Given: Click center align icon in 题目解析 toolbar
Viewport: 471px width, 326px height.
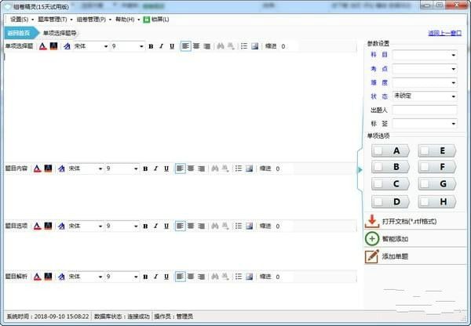Looking at the screenshot, I should point(191,277).
